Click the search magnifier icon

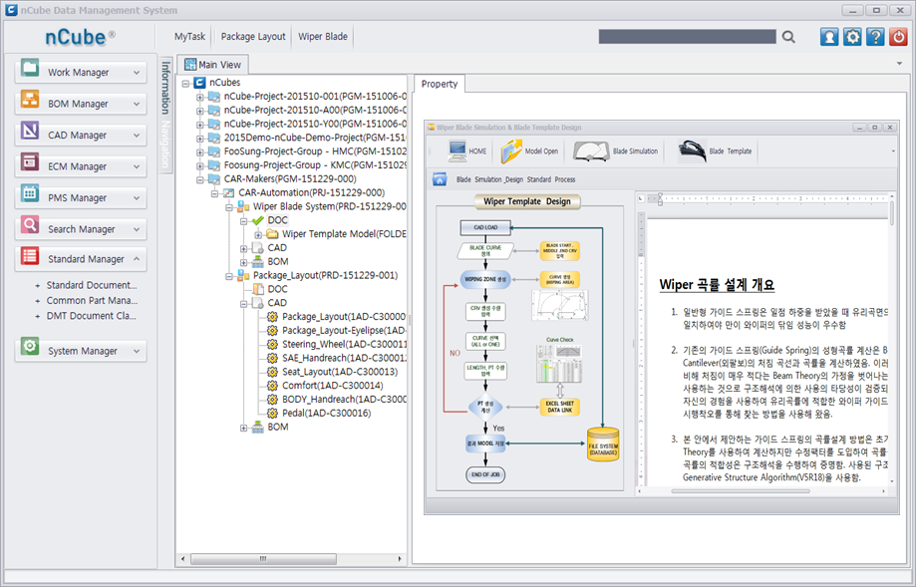coord(788,37)
